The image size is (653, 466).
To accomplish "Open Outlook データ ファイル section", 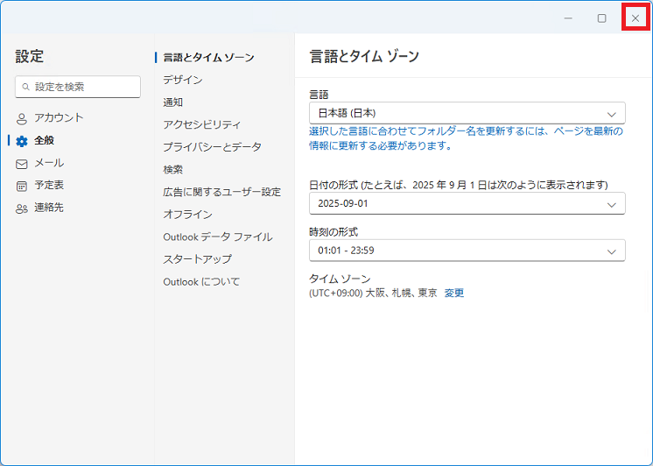I will click(x=217, y=237).
